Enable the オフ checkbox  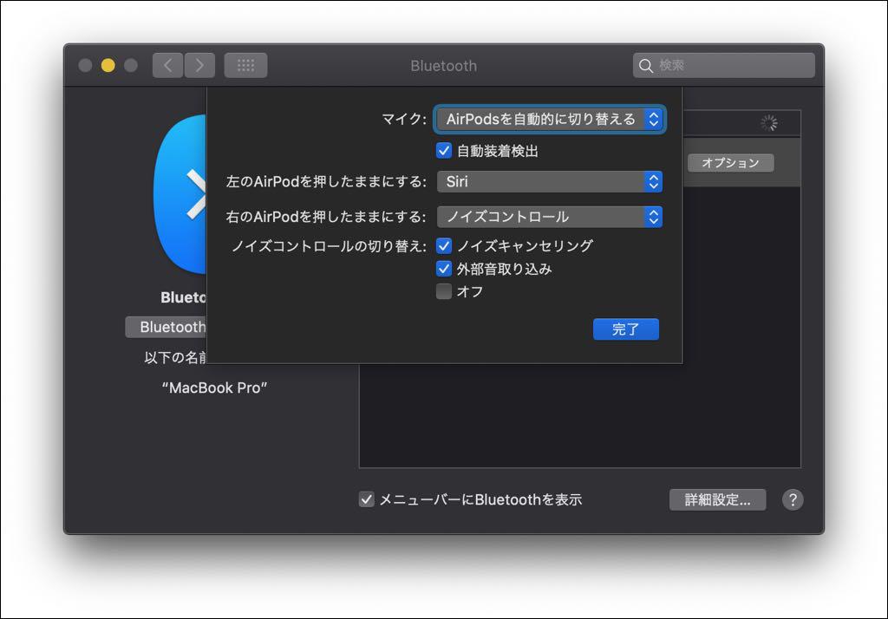click(444, 291)
